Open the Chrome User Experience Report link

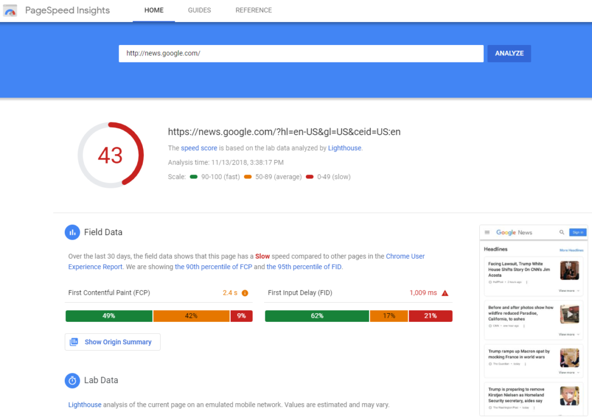click(246, 262)
